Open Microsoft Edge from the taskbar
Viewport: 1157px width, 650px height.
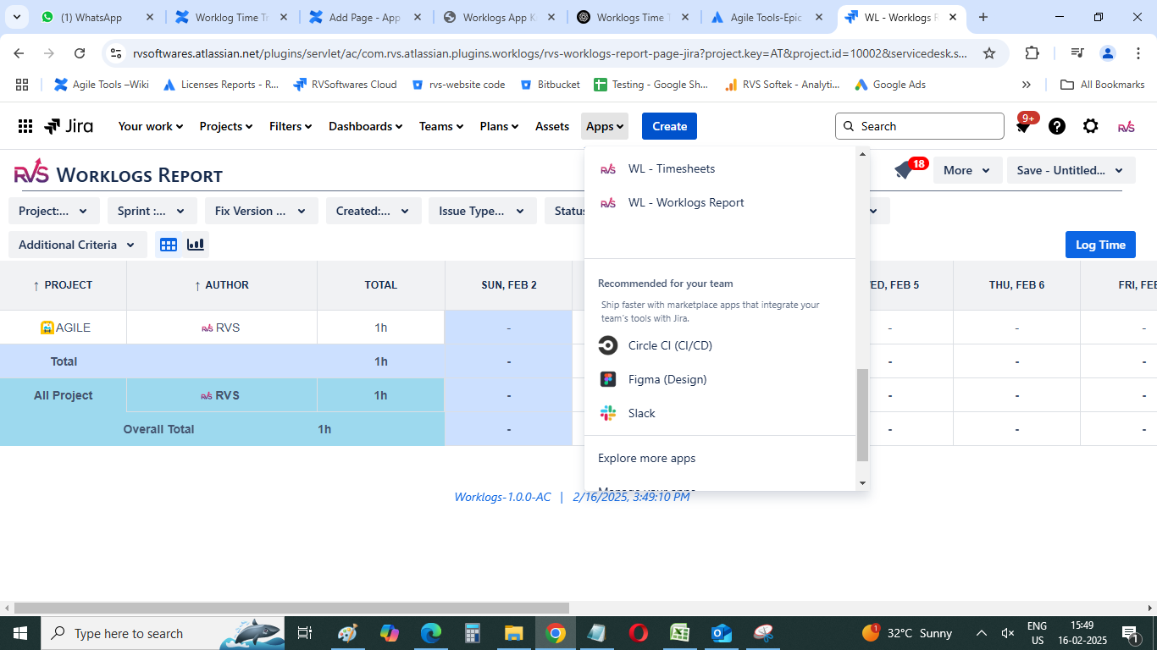431,633
